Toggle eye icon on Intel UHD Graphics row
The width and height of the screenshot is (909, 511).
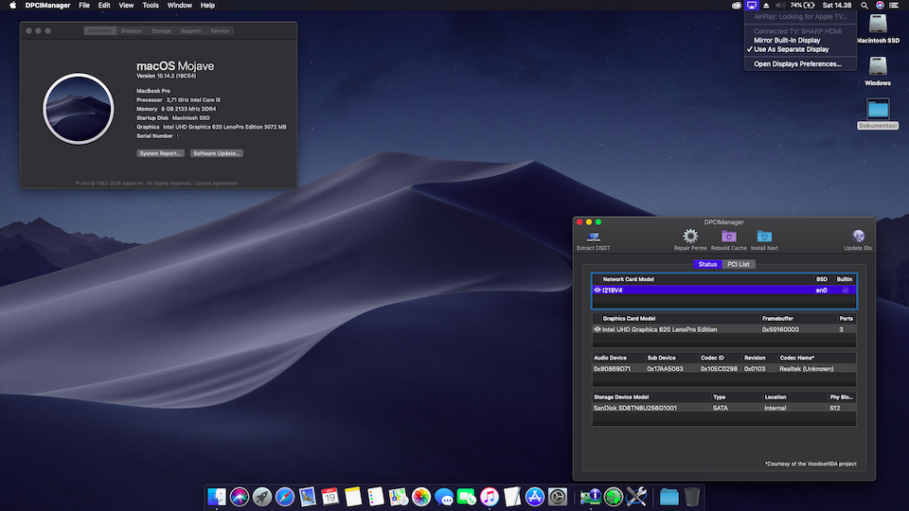pos(597,329)
